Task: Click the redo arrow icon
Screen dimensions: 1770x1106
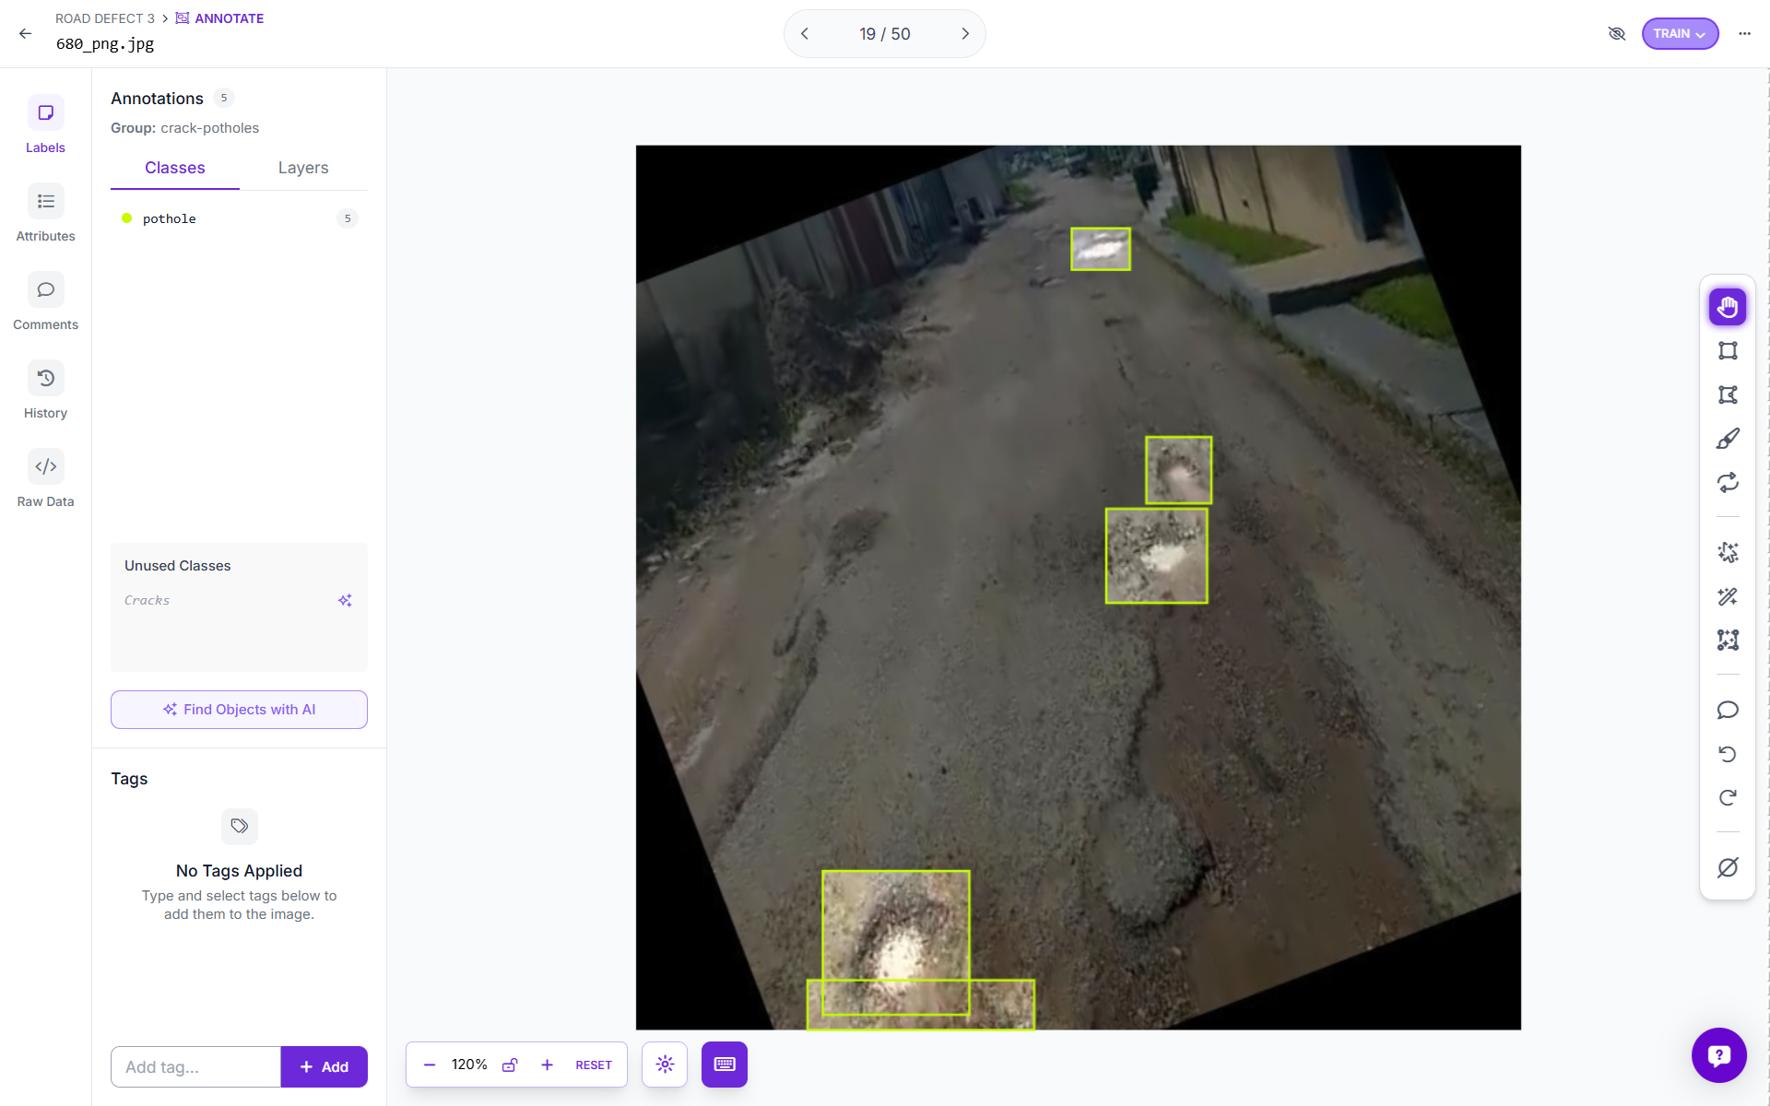Action: [1728, 798]
